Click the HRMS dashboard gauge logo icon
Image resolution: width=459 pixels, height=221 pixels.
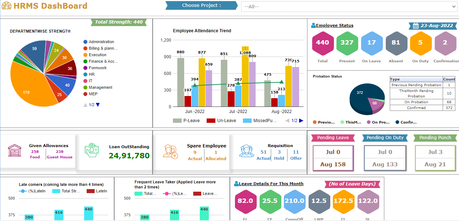pos(7,6)
